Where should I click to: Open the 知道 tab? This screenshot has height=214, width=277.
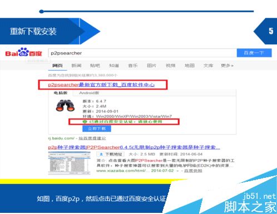114,66
